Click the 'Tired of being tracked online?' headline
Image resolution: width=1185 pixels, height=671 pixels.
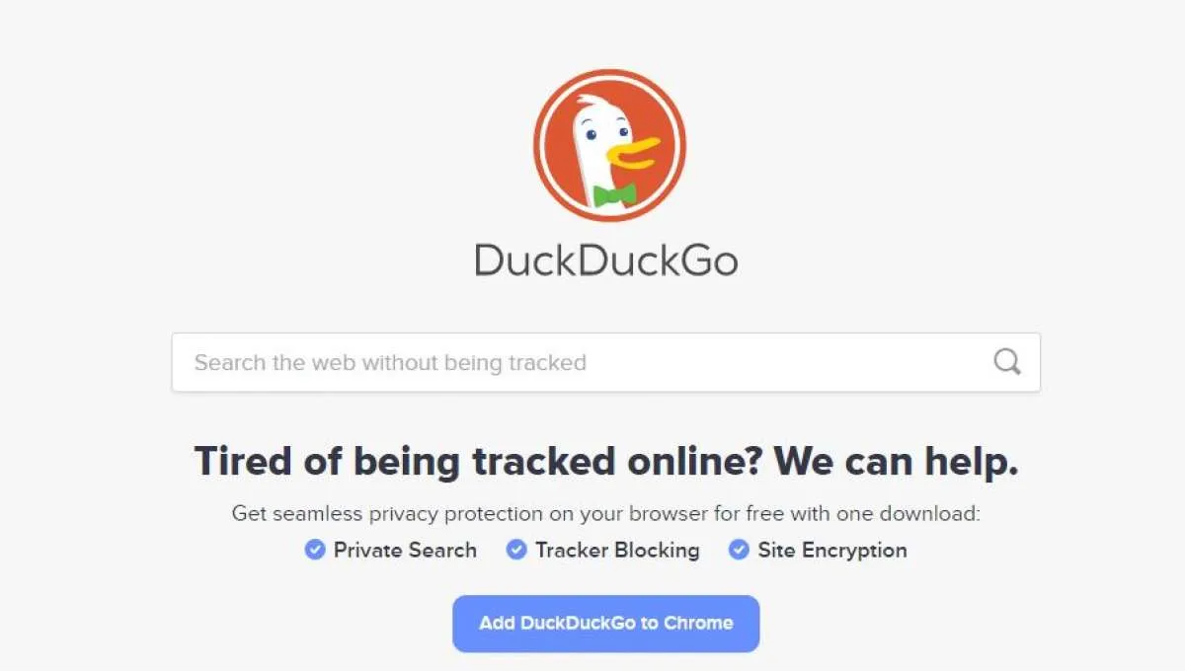click(x=478, y=461)
